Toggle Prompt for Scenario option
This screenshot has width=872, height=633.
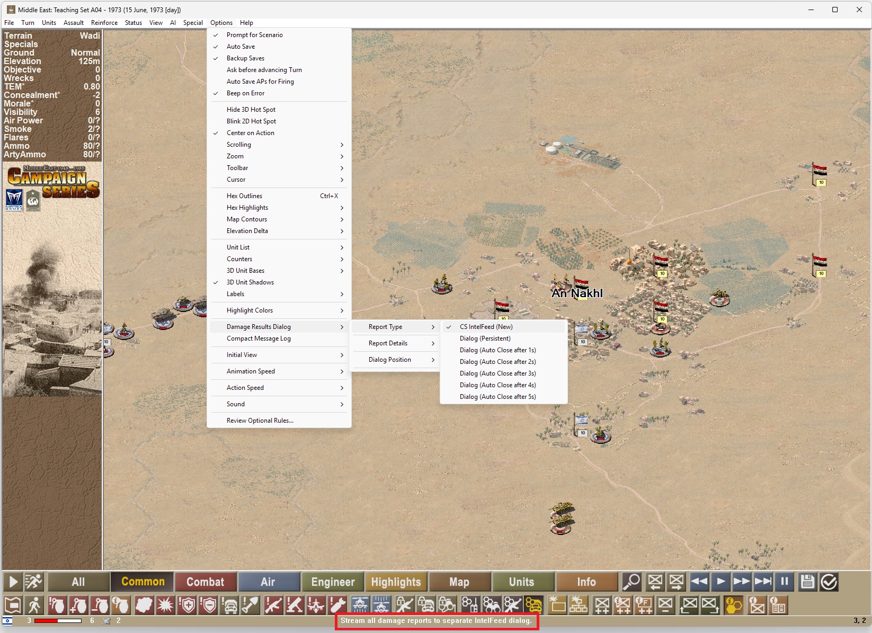(279, 35)
